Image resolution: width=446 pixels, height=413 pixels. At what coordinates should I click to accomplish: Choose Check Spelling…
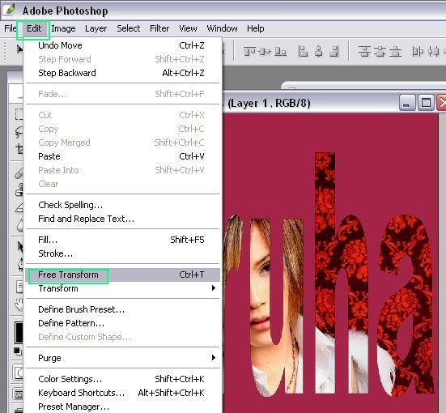pos(122,205)
